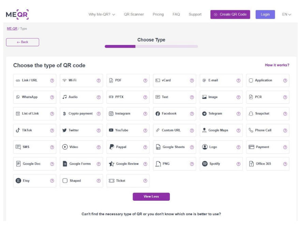Click help icon beside Office 365

tap(285, 164)
